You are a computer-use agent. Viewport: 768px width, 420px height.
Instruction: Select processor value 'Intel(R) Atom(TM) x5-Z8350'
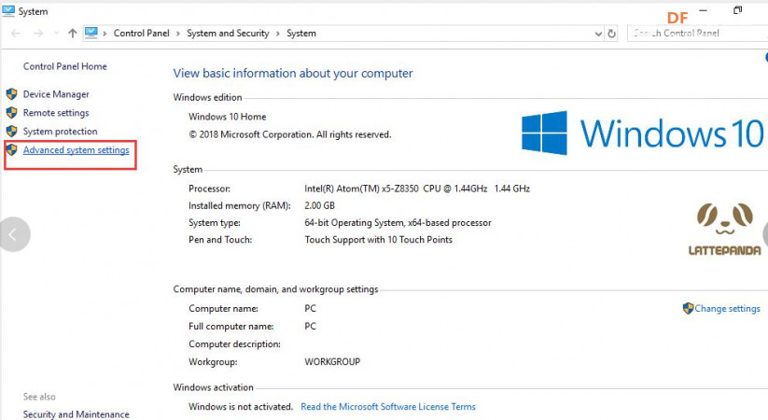361,189
